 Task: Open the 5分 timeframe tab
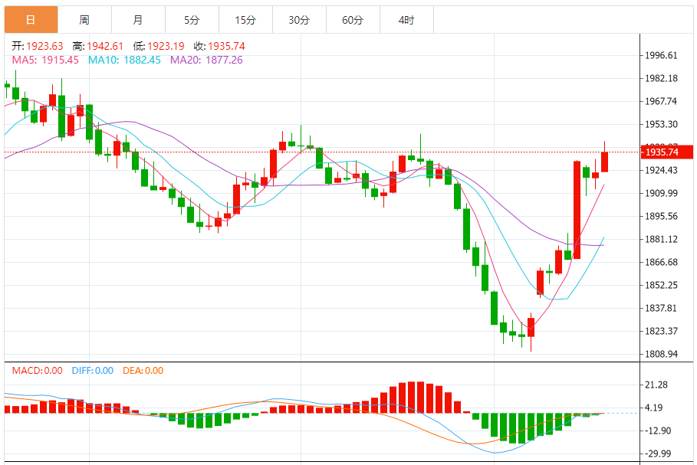[192, 20]
